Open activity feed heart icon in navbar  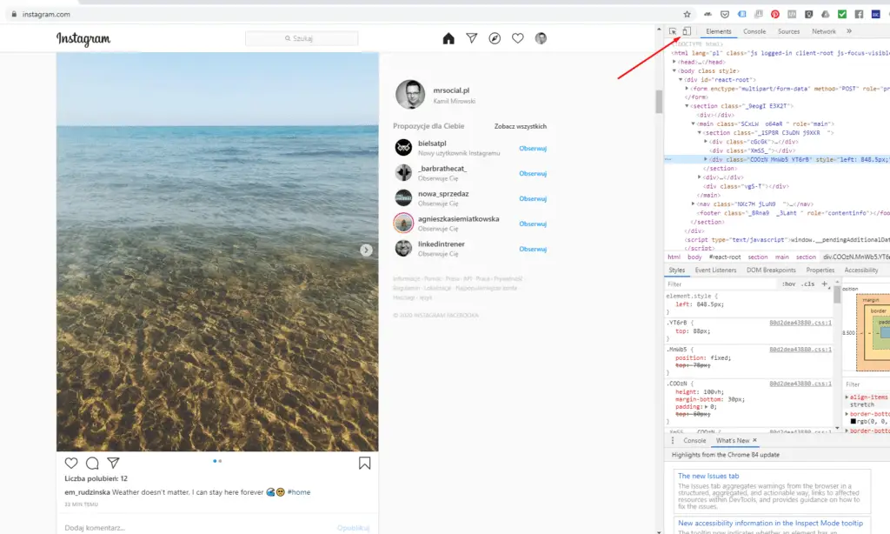coord(518,38)
